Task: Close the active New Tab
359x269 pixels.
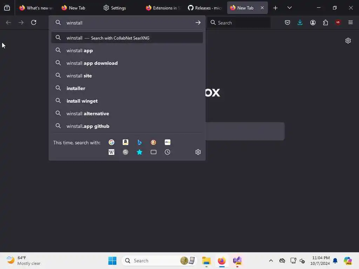Action: 262,8
